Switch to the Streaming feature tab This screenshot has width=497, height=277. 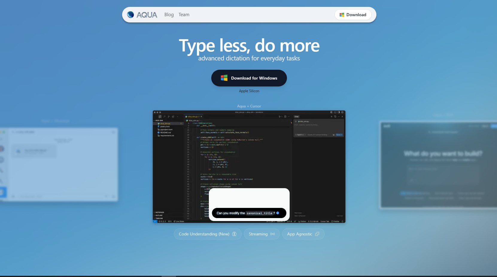[x=261, y=234]
